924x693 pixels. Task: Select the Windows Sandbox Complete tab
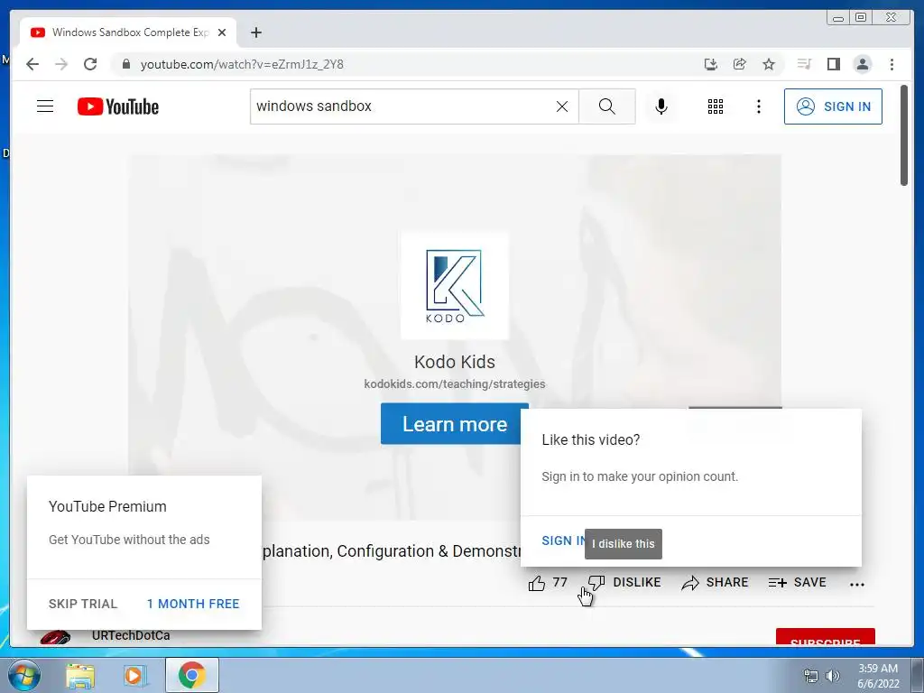click(x=128, y=32)
